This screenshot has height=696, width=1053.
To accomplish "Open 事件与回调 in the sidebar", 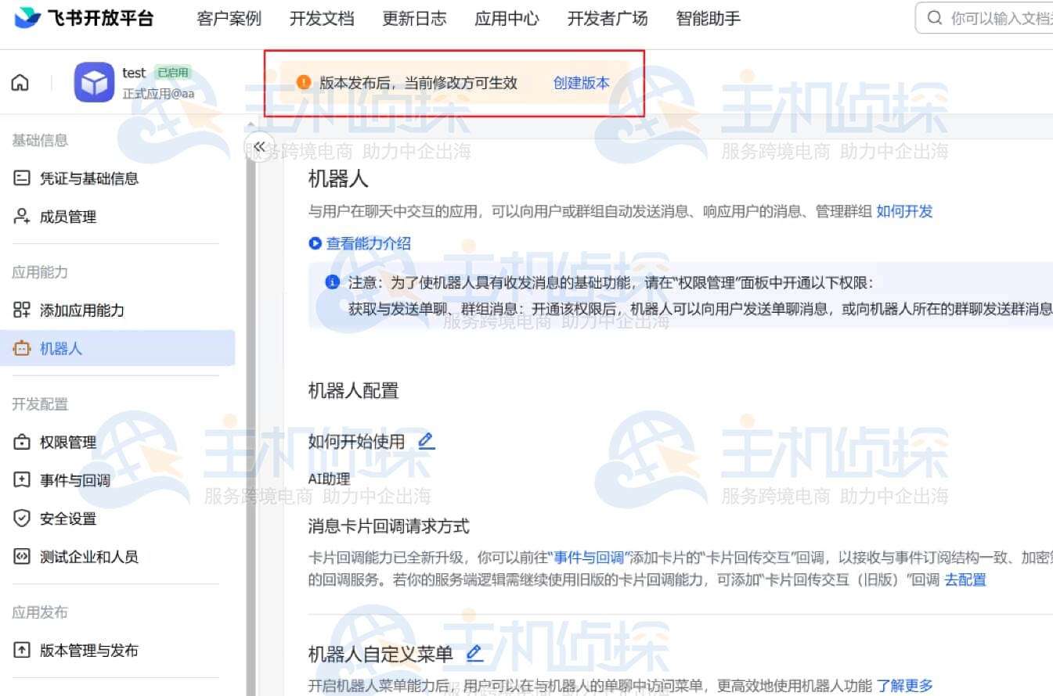I will (74, 480).
